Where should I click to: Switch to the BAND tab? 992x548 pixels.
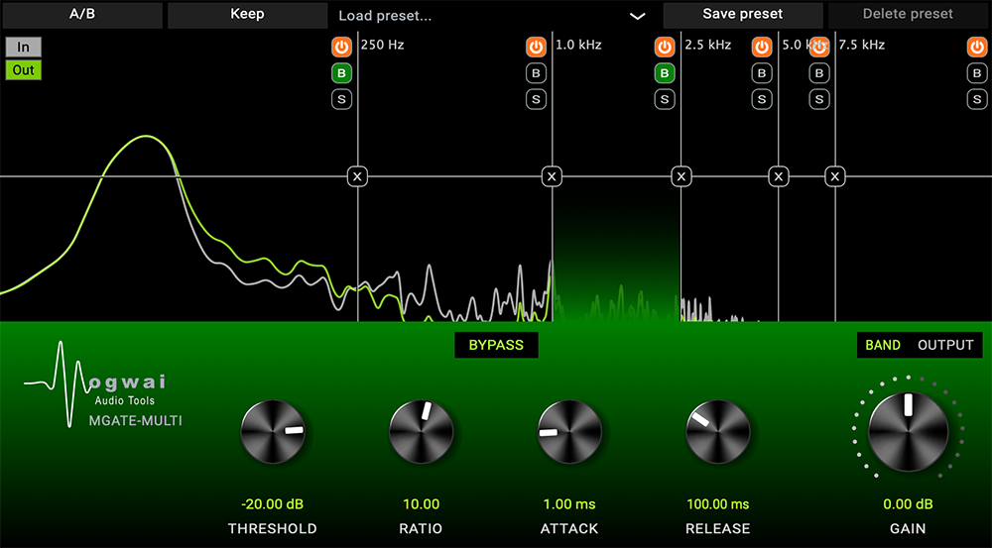point(883,345)
